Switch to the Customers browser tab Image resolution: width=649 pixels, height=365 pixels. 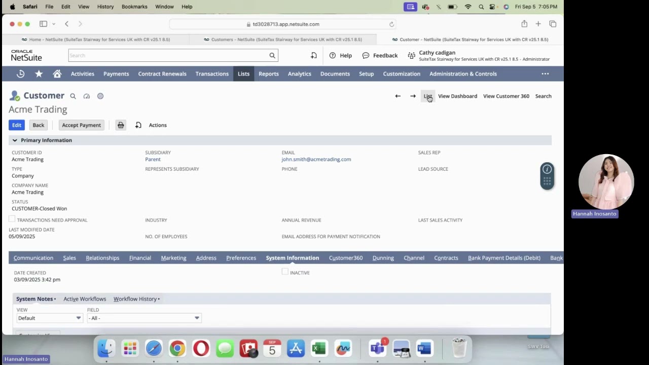tap(283, 40)
